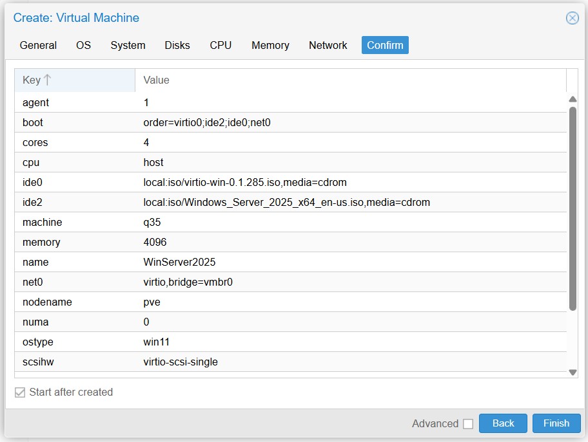Open the OS tab
This screenshot has width=588, height=442.
point(83,45)
